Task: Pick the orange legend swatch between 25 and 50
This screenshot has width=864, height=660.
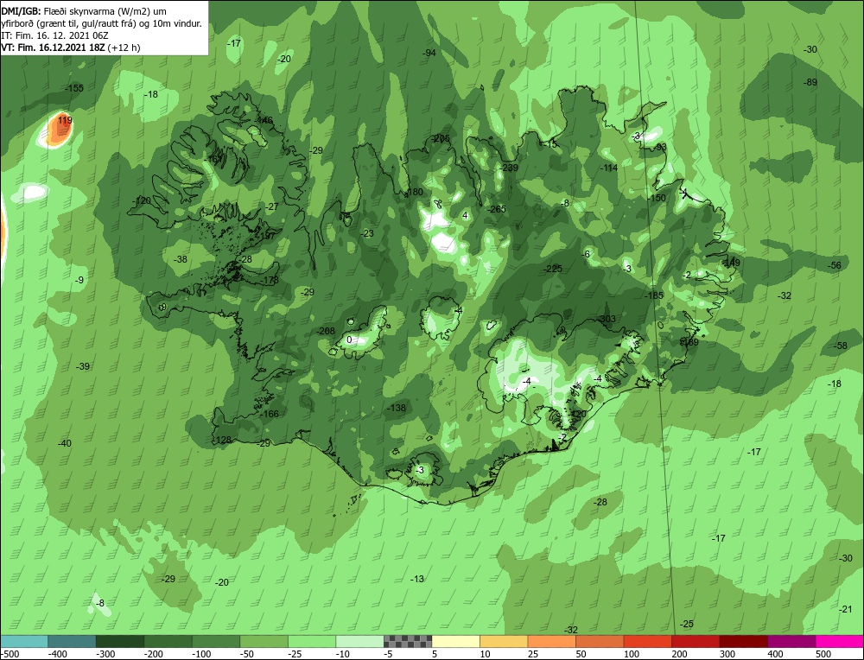Action: pyautogui.click(x=551, y=642)
